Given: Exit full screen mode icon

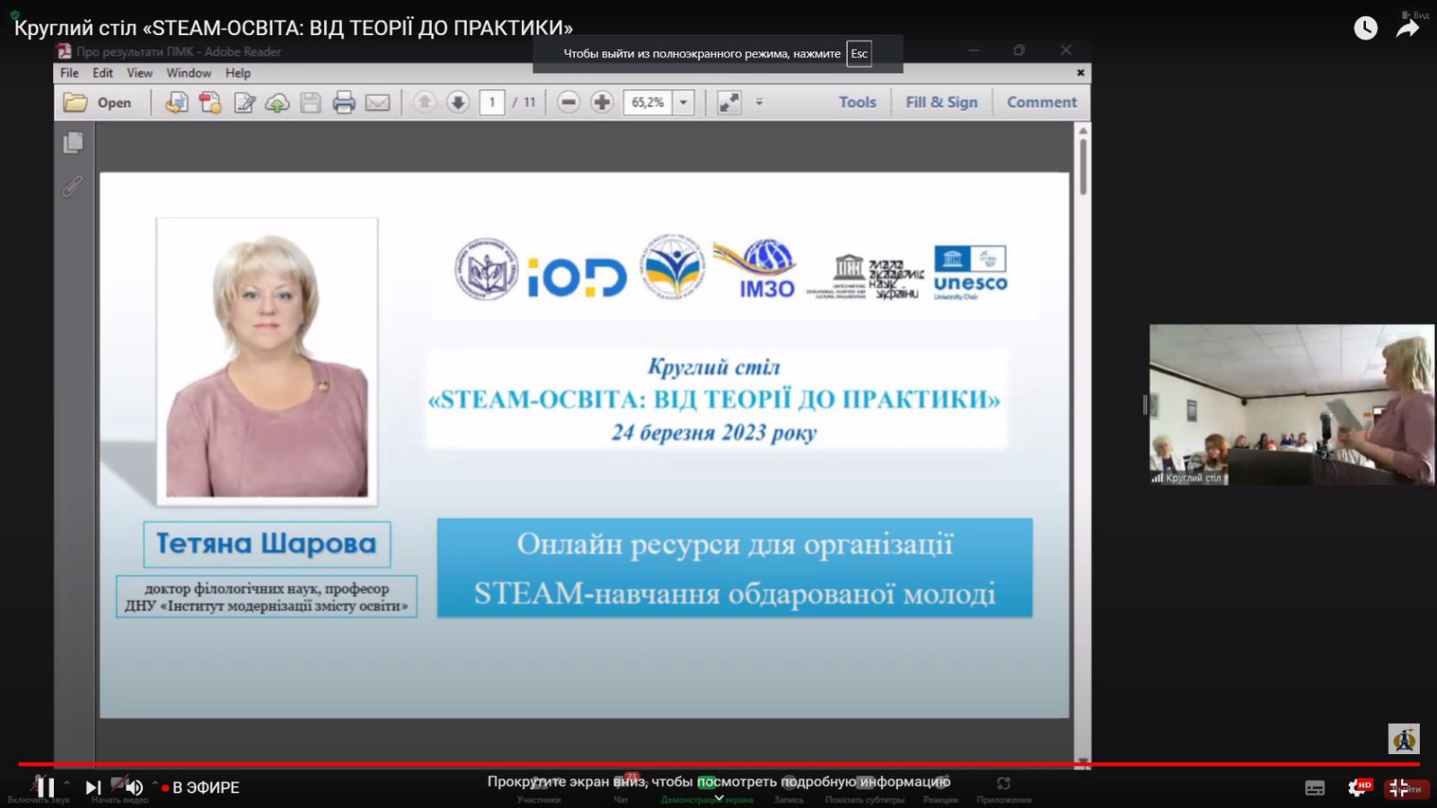Looking at the screenshot, I should click(1399, 788).
